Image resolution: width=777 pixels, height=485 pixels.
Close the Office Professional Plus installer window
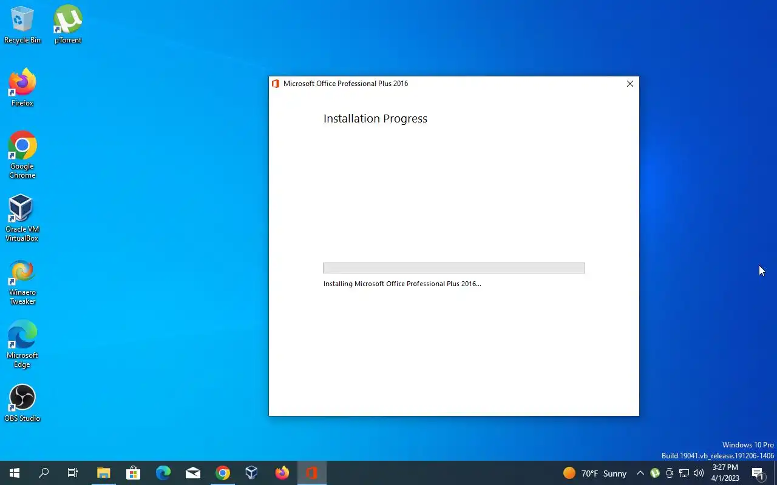(x=630, y=84)
